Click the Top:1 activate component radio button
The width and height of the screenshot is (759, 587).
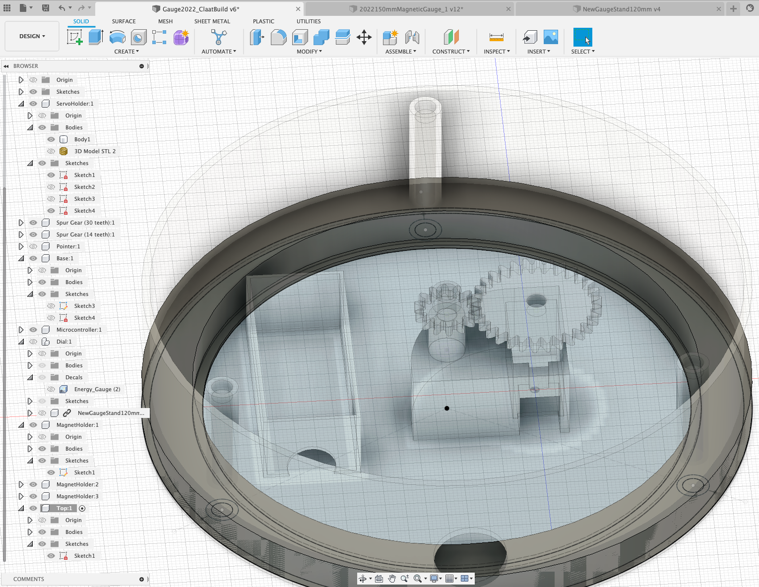click(82, 508)
